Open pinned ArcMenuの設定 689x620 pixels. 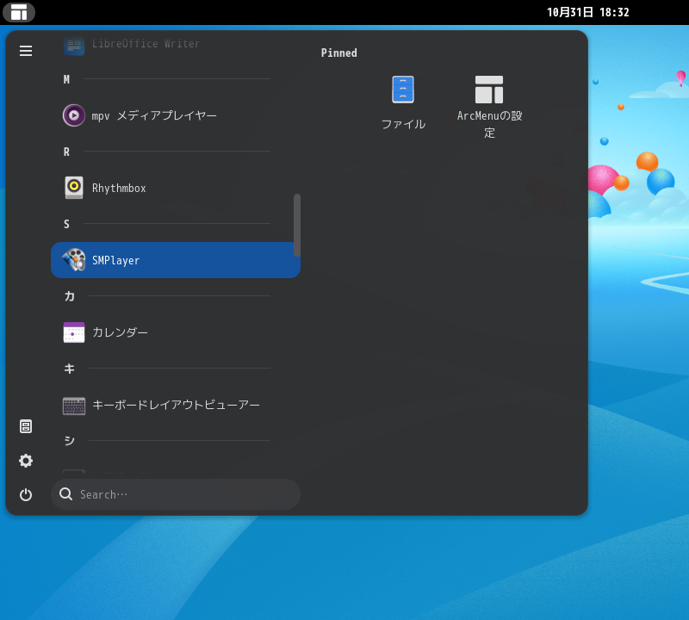(x=489, y=106)
